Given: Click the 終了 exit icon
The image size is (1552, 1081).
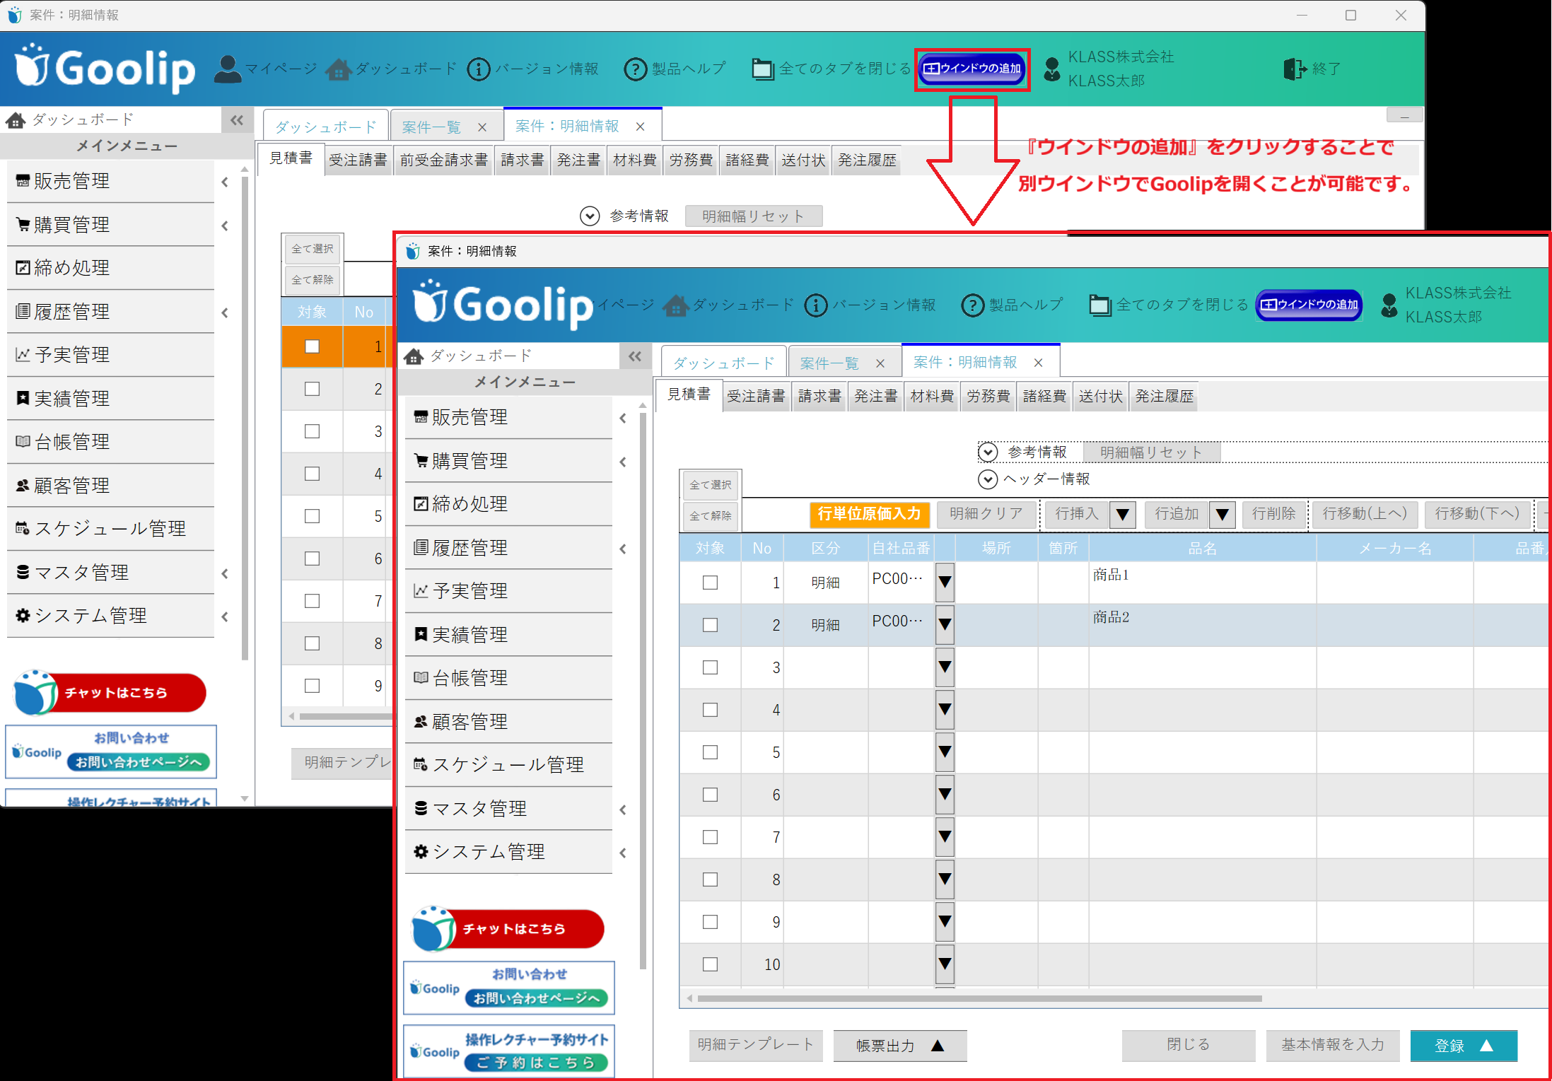Looking at the screenshot, I should pos(1295,69).
